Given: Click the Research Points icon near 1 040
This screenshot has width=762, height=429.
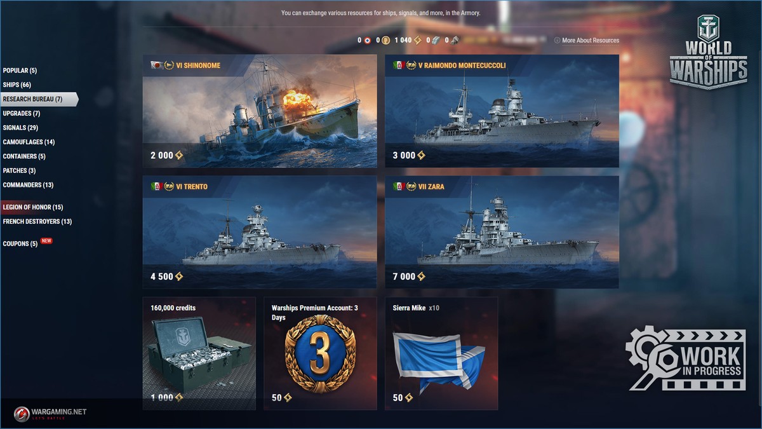Looking at the screenshot, I should pos(418,40).
